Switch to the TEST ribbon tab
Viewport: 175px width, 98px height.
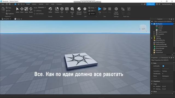pos(47,4)
